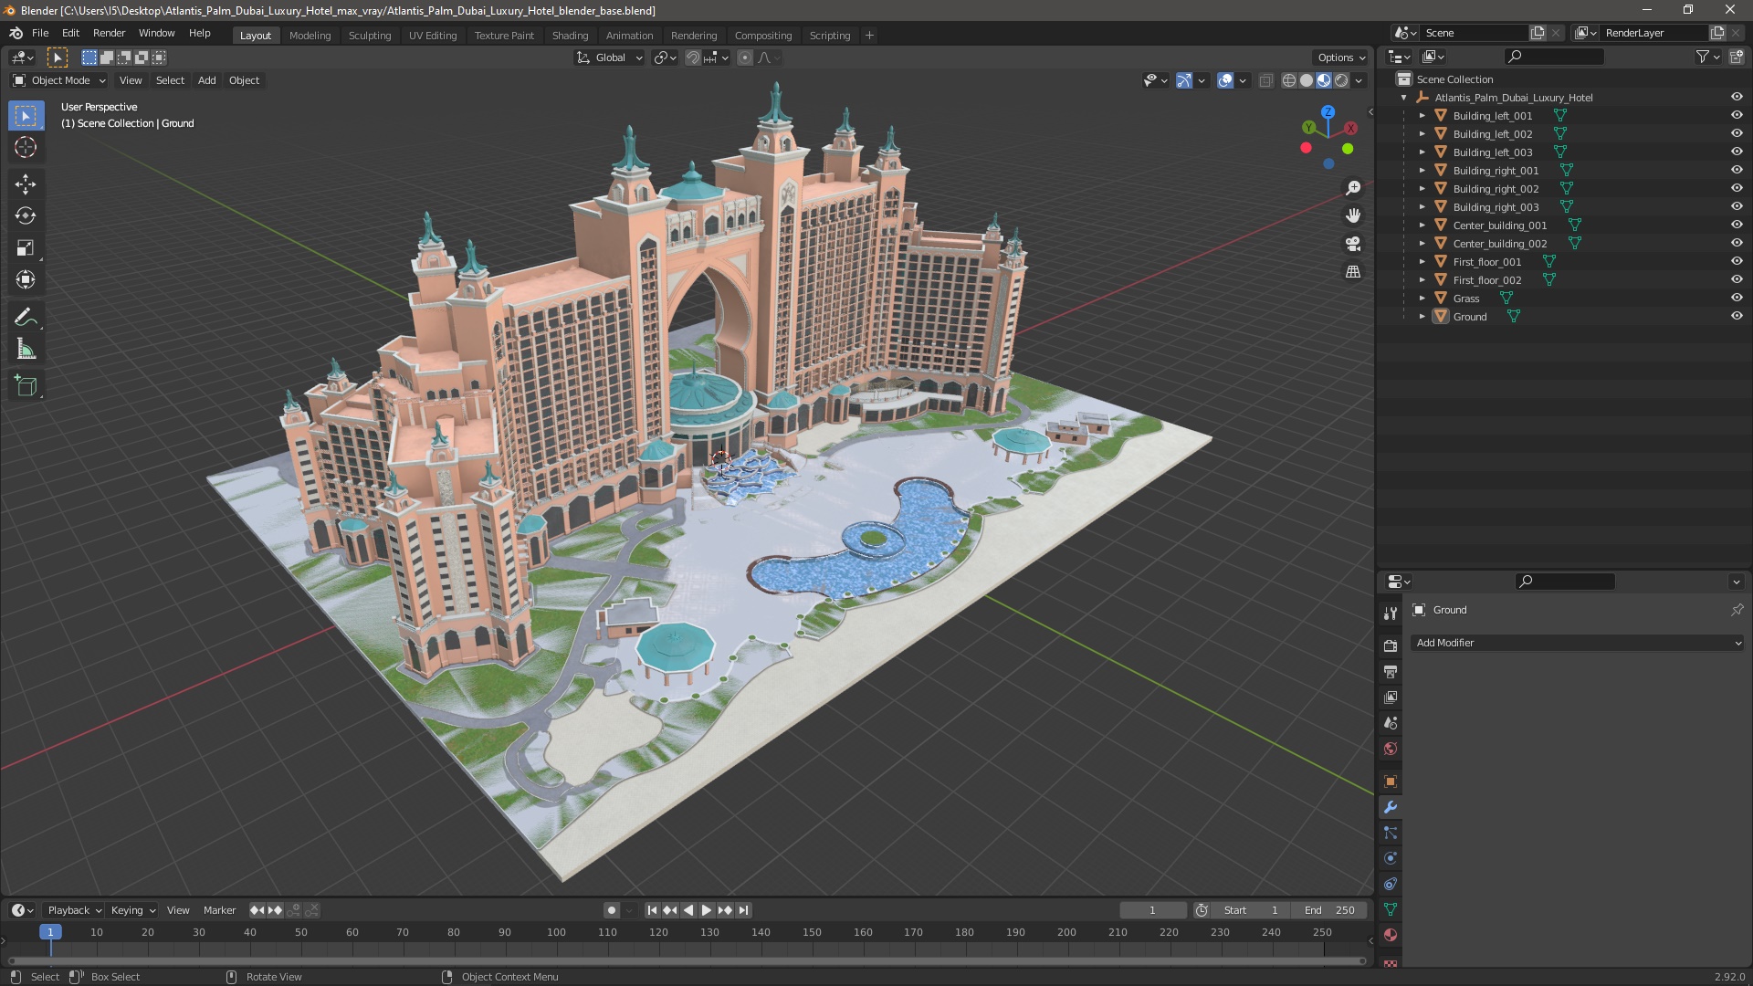The image size is (1753, 986).
Task: Click the outliner search field
Action: click(x=1554, y=58)
